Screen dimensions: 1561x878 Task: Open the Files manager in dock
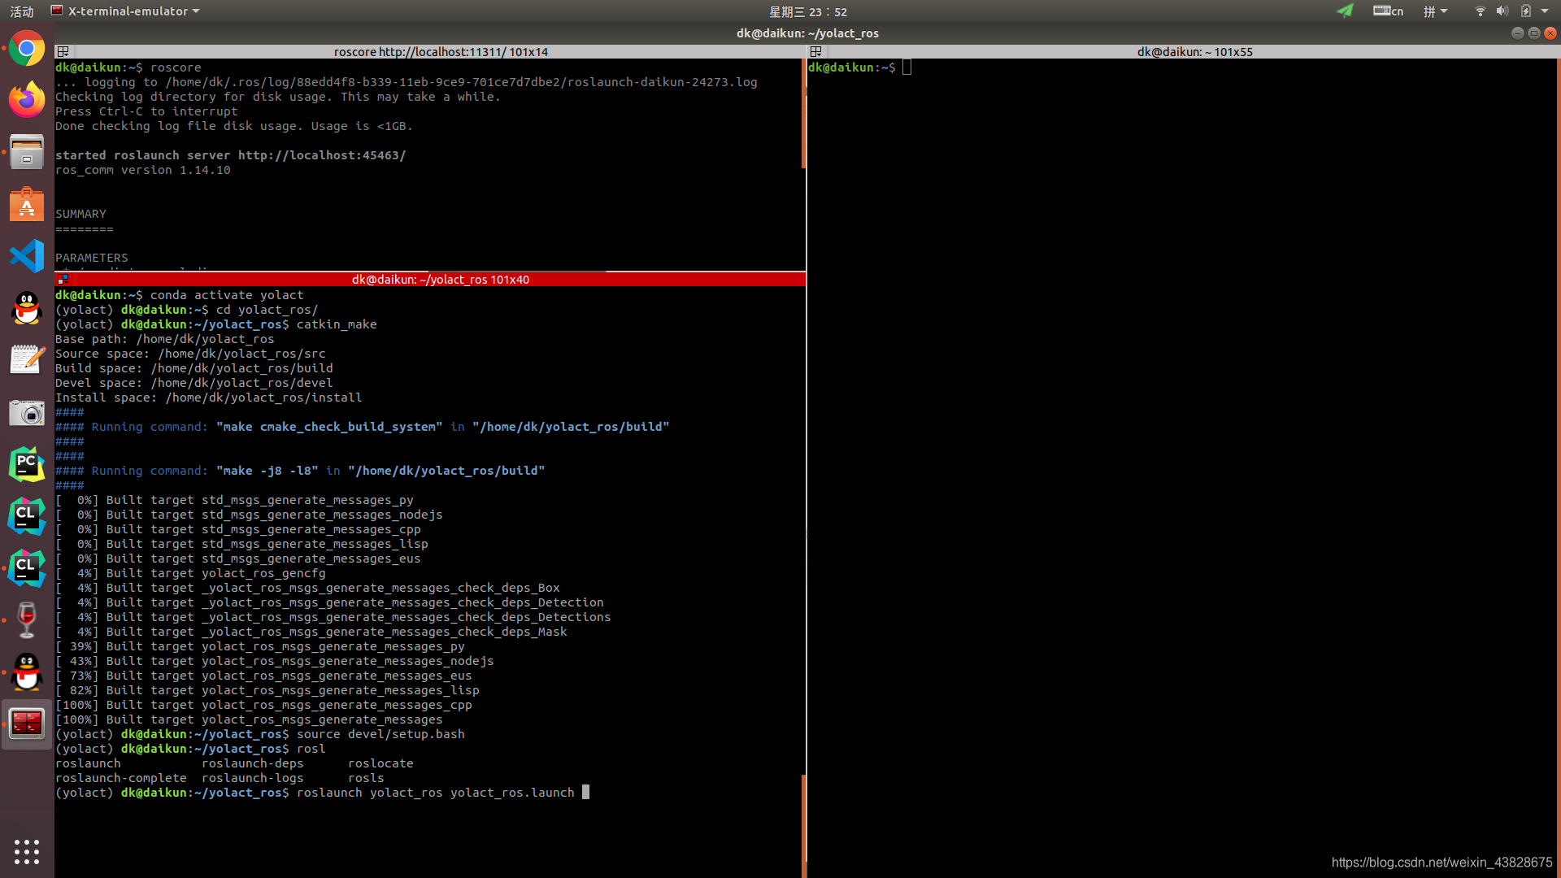[x=27, y=153]
